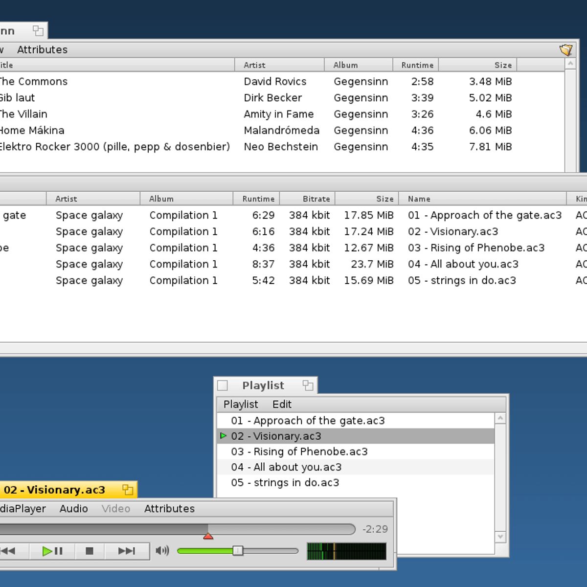This screenshot has width=587, height=587.
Task: Click the seek position marker
Action: tap(208, 536)
